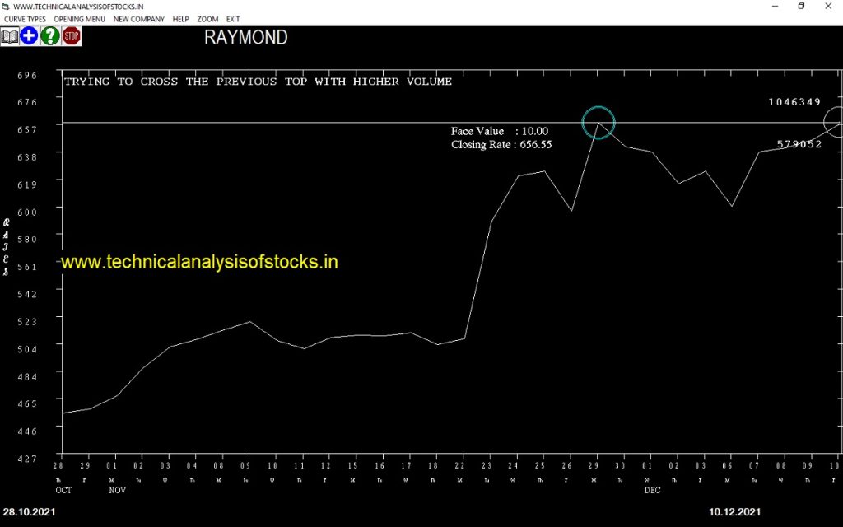The width and height of the screenshot is (843, 527).
Task: Click the open book icon
Action: (10, 36)
